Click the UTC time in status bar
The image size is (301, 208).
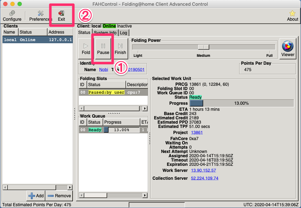[271, 205]
